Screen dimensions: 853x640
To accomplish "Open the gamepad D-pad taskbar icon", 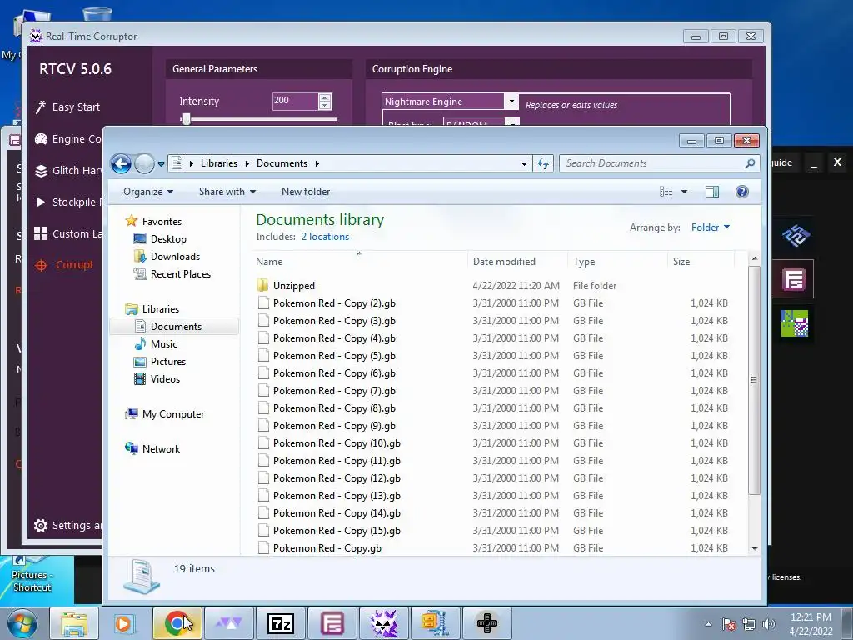I will pos(486,623).
